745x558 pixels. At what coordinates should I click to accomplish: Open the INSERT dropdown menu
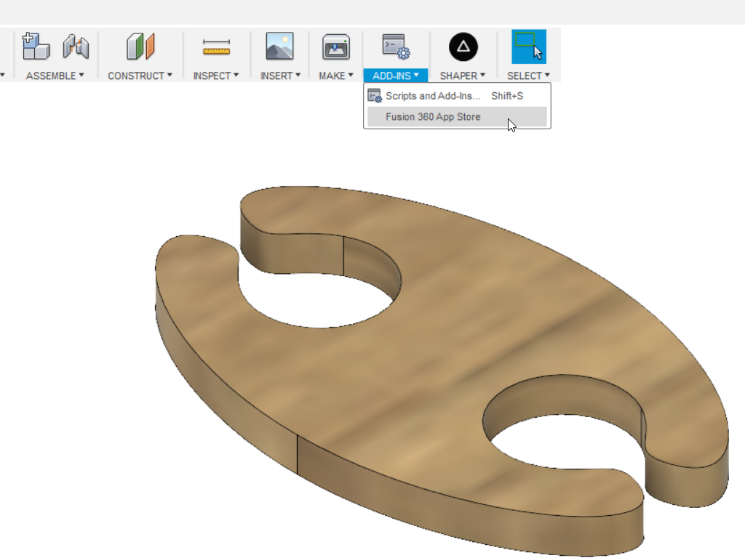click(x=280, y=76)
